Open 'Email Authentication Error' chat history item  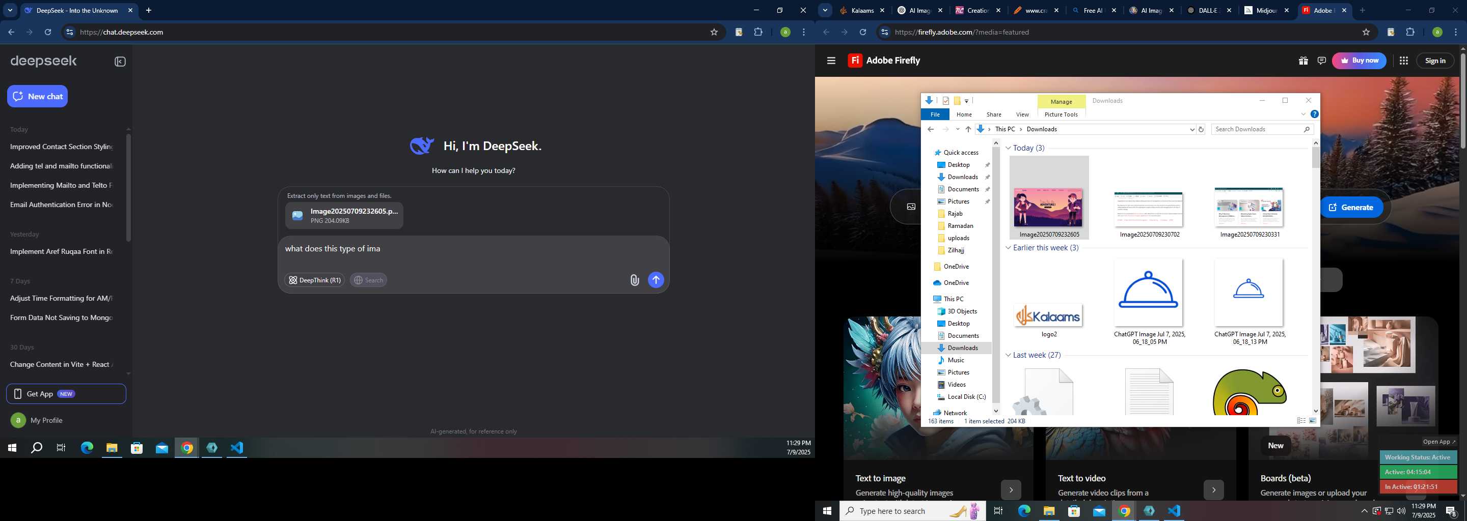click(x=62, y=205)
